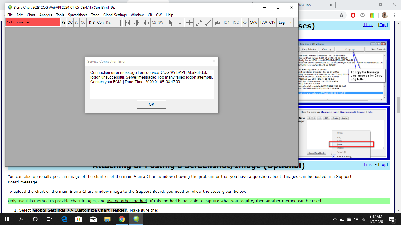The height and width of the screenshot is (225, 401).
Task: Open the Windows Start menu
Action: coord(7,219)
